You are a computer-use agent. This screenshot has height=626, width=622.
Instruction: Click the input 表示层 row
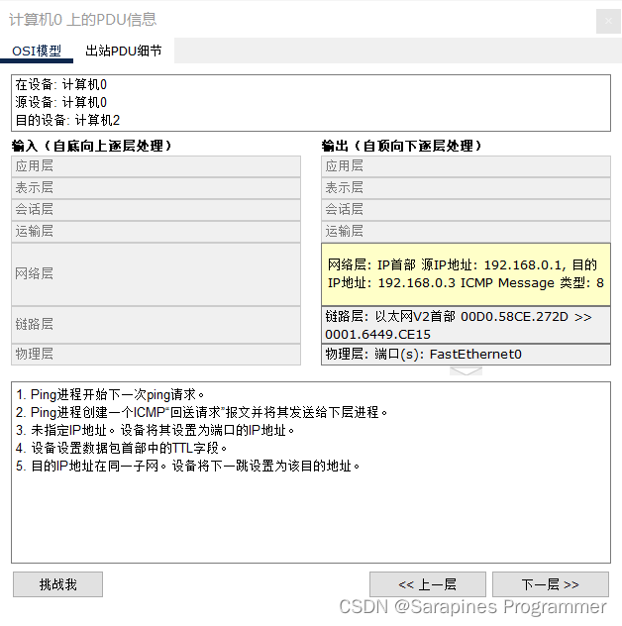156,187
